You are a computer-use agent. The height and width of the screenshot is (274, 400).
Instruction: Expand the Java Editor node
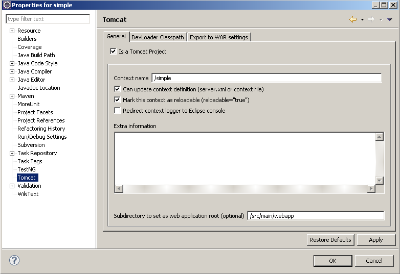click(x=12, y=80)
